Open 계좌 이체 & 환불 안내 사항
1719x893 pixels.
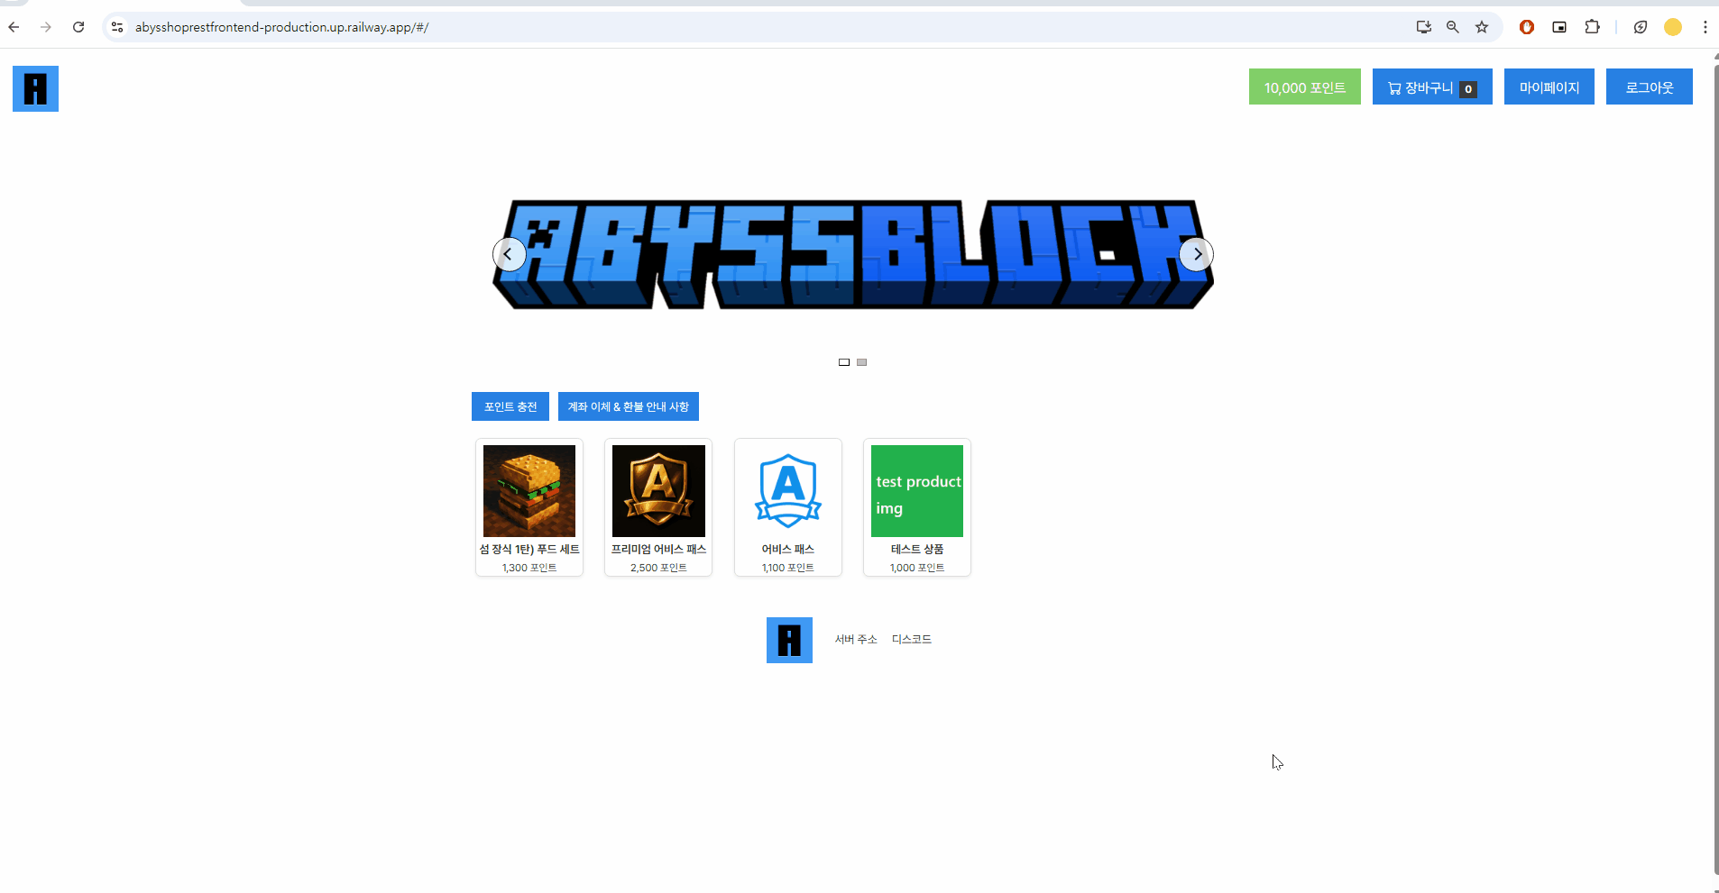tap(629, 406)
